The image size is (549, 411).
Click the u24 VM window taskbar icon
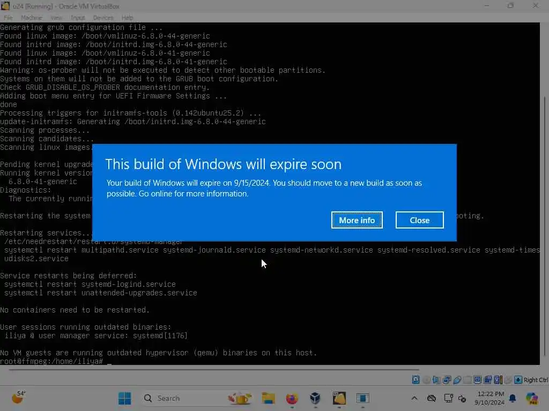point(339,398)
